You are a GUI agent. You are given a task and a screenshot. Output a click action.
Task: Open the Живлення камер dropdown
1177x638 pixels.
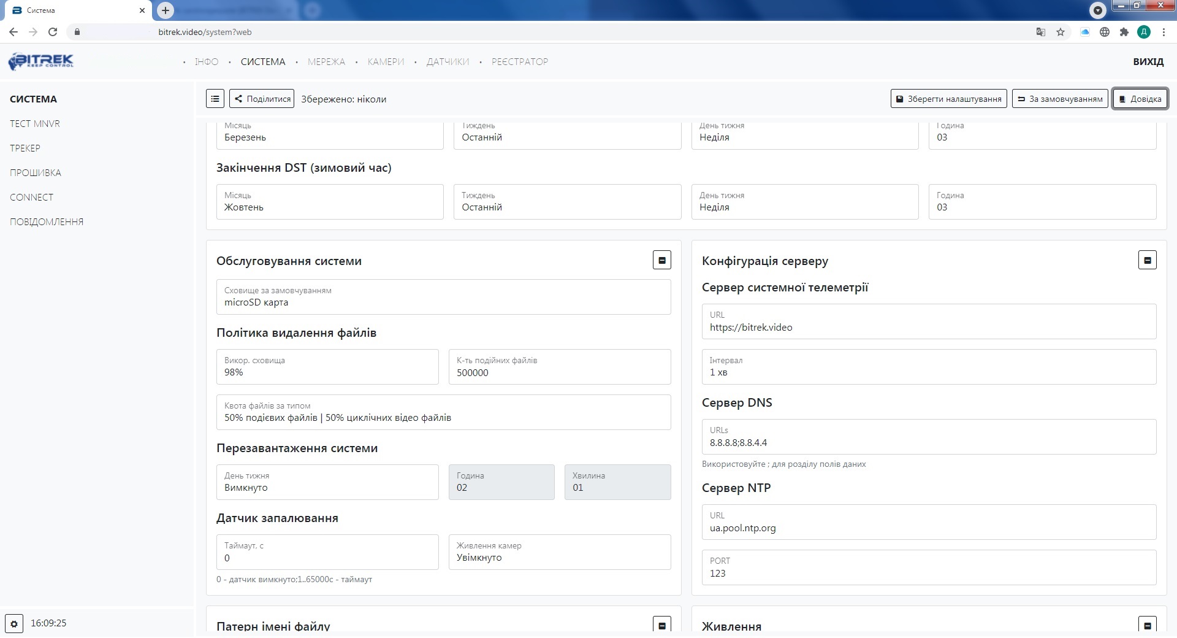[559, 552]
